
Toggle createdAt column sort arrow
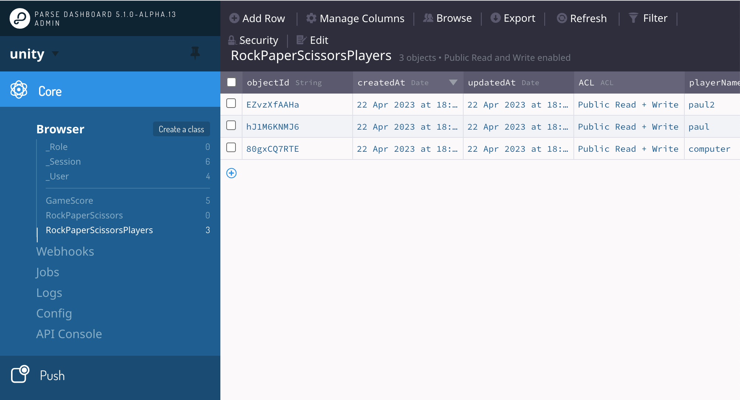point(454,83)
